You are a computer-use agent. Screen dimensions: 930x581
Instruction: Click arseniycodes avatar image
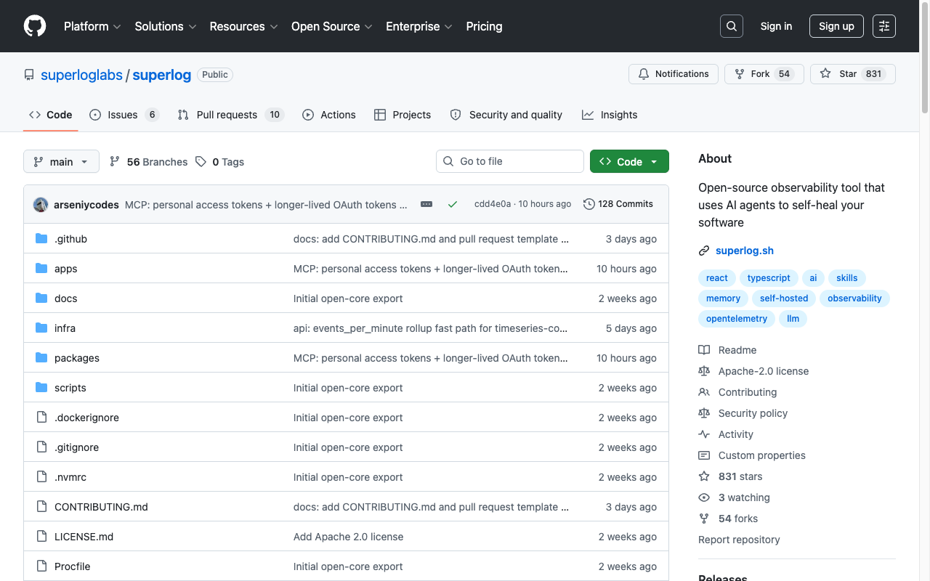(x=41, y=205)
